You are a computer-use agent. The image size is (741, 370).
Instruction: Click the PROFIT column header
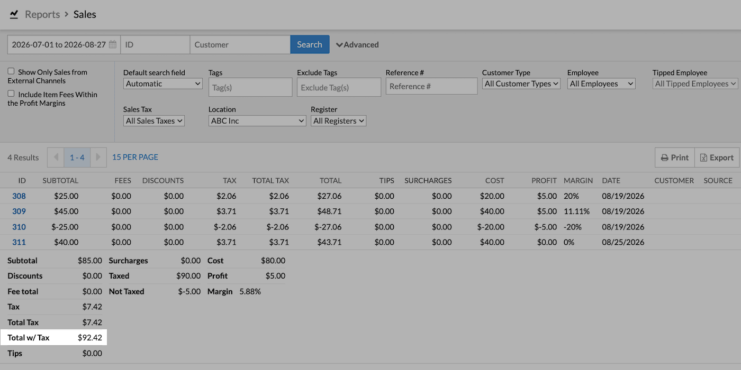[x=544, y=180]
